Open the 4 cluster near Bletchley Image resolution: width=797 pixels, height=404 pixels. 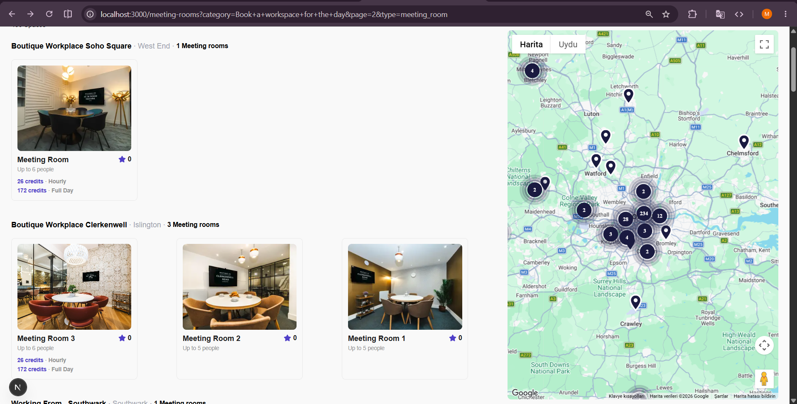(x=532, y=71)
